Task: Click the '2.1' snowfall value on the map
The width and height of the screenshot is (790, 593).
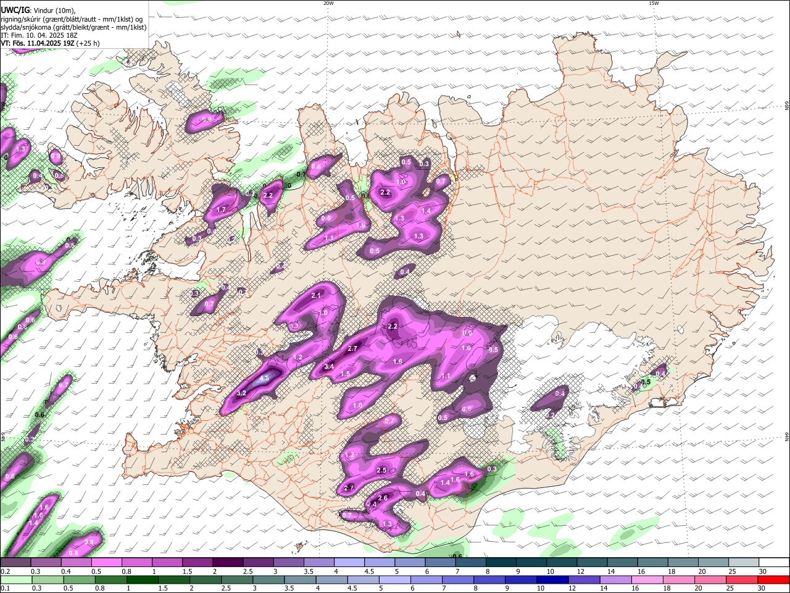Action: [316, 295]
